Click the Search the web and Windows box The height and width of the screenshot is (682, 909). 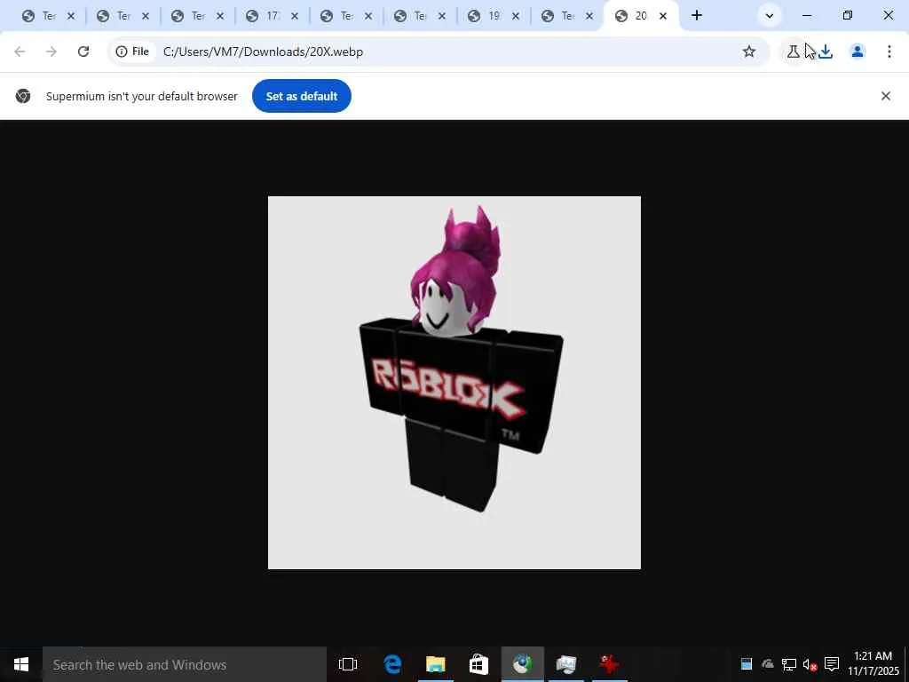click(185, 664)
